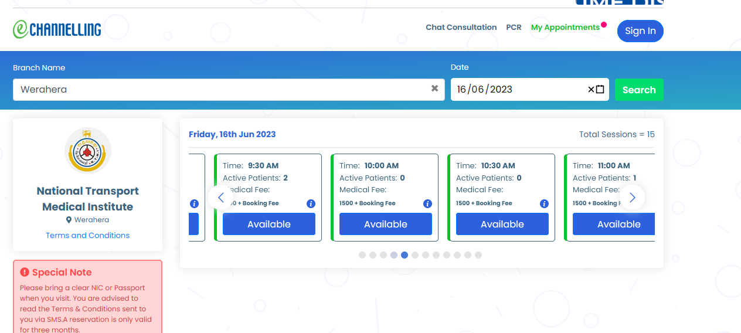Show next sessions with right arrow
Viewport: 741px width, 333px height.
(633, 198)
